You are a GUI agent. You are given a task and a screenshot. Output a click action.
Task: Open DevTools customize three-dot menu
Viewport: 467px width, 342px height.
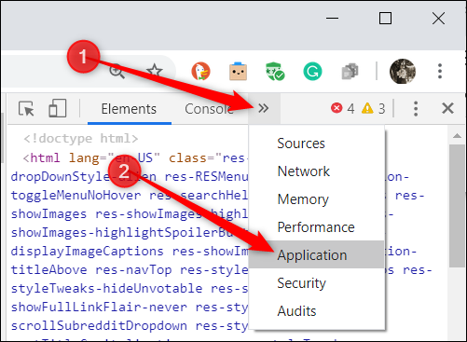[416, 108]
